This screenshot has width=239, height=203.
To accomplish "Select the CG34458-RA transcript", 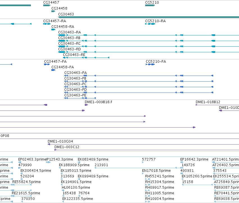I will [53, 30].
